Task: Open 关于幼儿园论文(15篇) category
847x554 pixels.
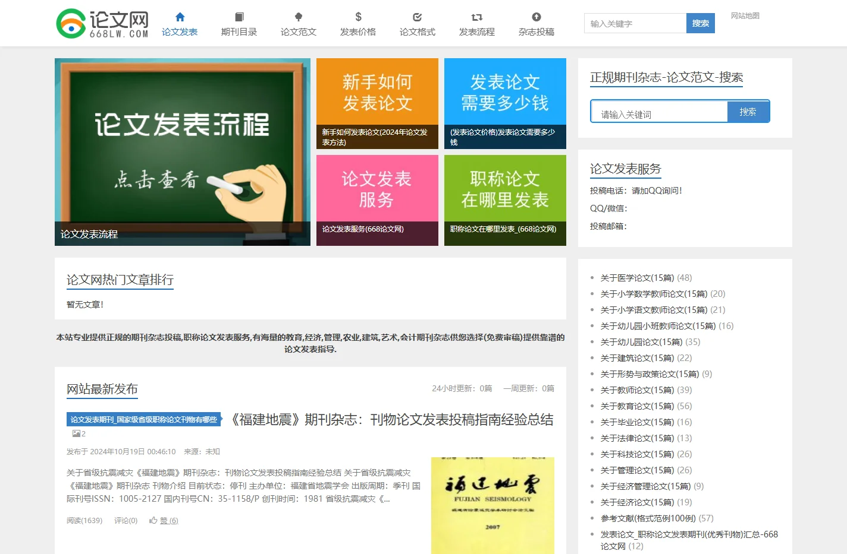Action: click(641, 342)
